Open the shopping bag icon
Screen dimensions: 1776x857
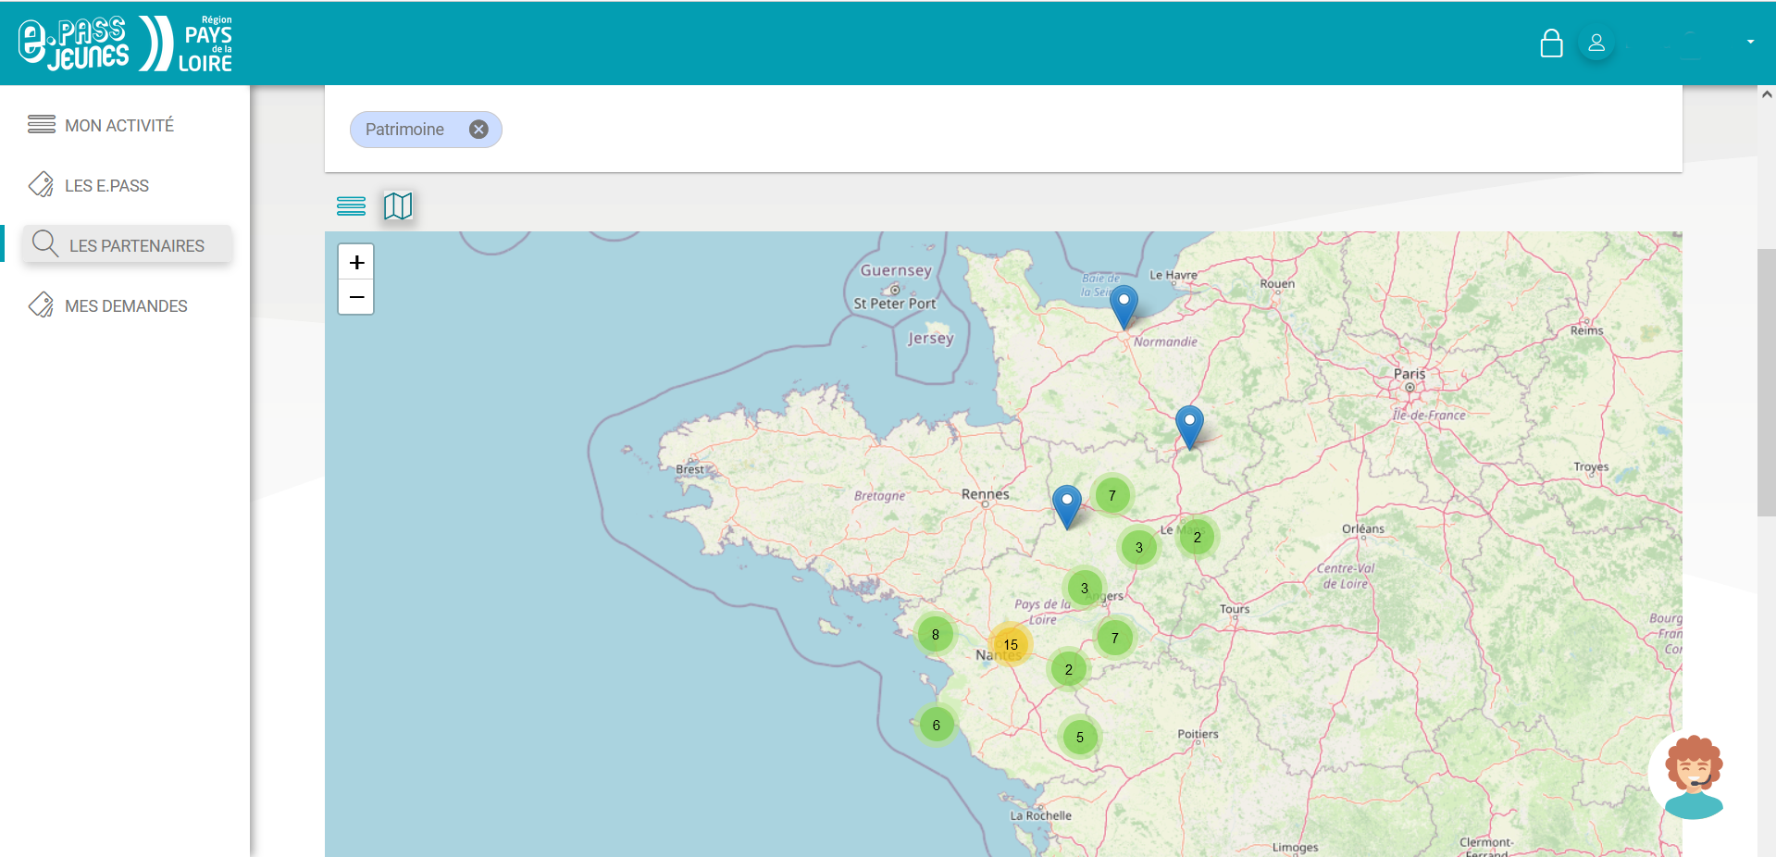(1551, 43)
